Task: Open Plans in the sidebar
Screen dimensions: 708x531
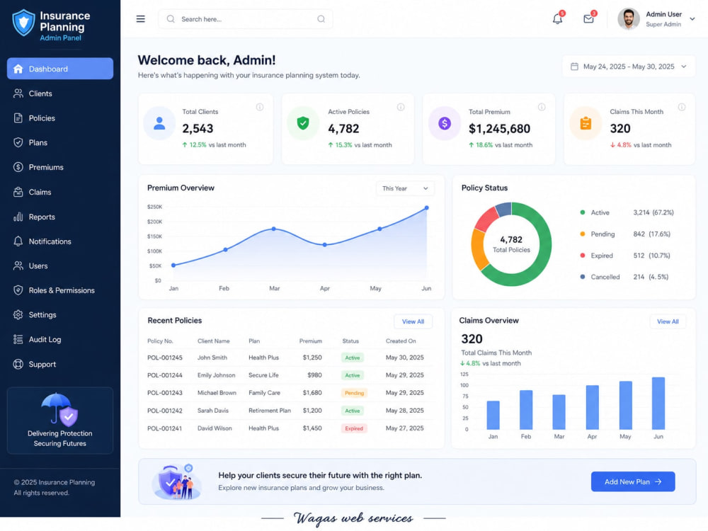Action: coord(60,143)
